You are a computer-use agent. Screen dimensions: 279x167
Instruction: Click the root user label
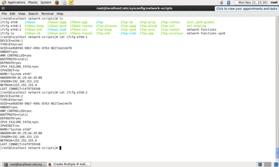[274, 2]
